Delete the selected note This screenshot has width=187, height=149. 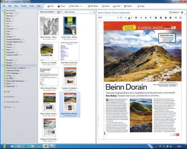(128, 6)
